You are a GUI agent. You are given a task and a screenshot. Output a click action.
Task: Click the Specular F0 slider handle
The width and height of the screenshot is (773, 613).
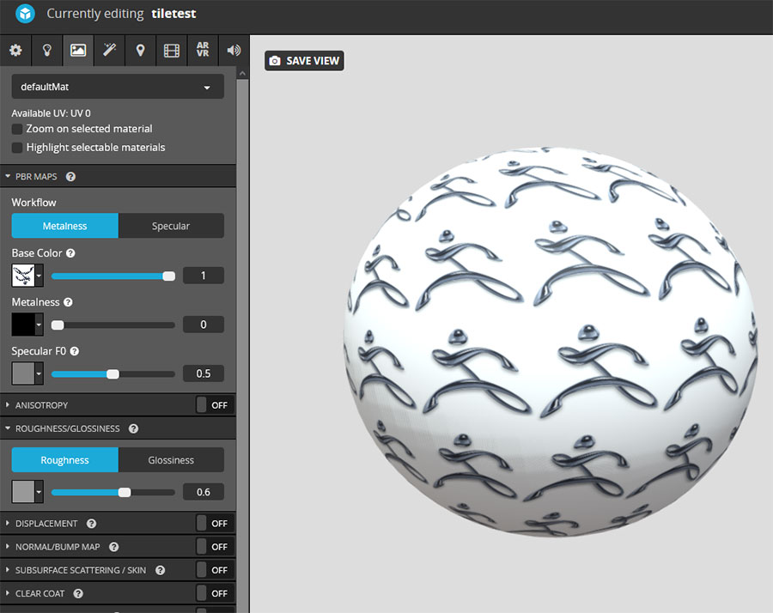pyautogui.click(x=113, y=374)
